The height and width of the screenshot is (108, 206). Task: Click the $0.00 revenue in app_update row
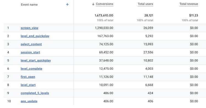pyautogui.click(x=194, y=101)
